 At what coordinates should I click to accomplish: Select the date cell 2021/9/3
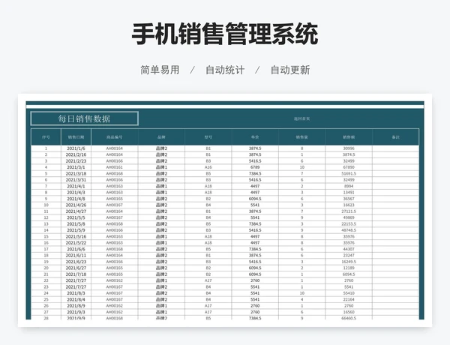click(76, 312)
